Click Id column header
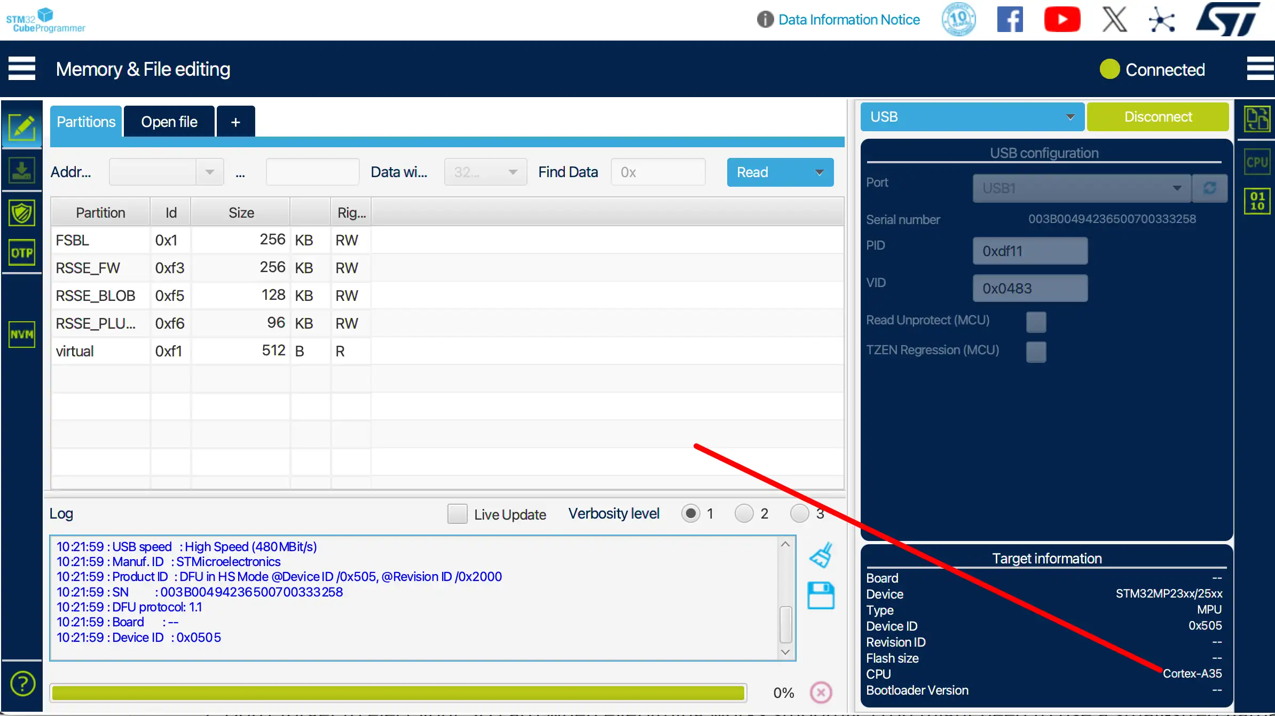The image size is (1275, 716). 171,212
